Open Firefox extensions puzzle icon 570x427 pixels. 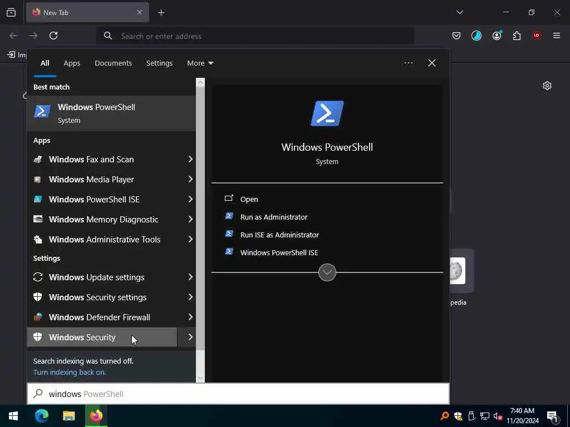[x=517, y=36]
